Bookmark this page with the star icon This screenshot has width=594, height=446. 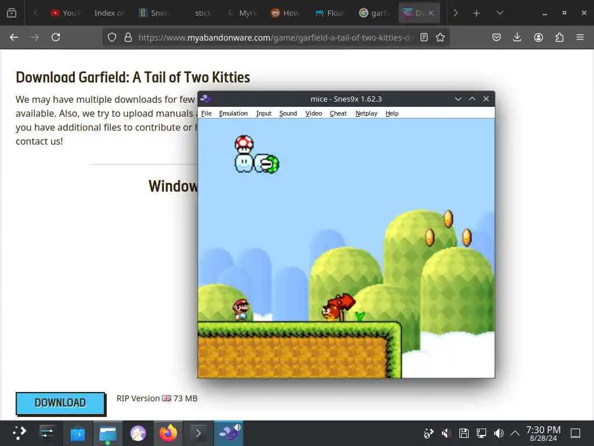pos(440,37)
